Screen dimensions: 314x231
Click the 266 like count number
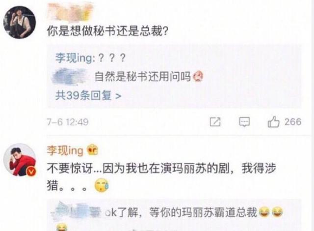293,122
